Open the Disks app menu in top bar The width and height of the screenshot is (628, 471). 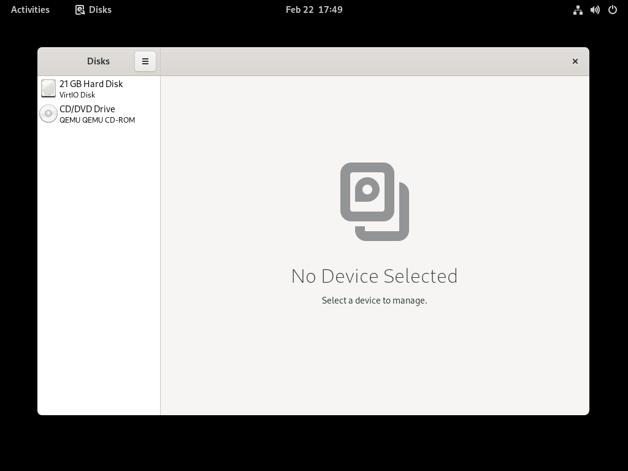pos(93,10)
